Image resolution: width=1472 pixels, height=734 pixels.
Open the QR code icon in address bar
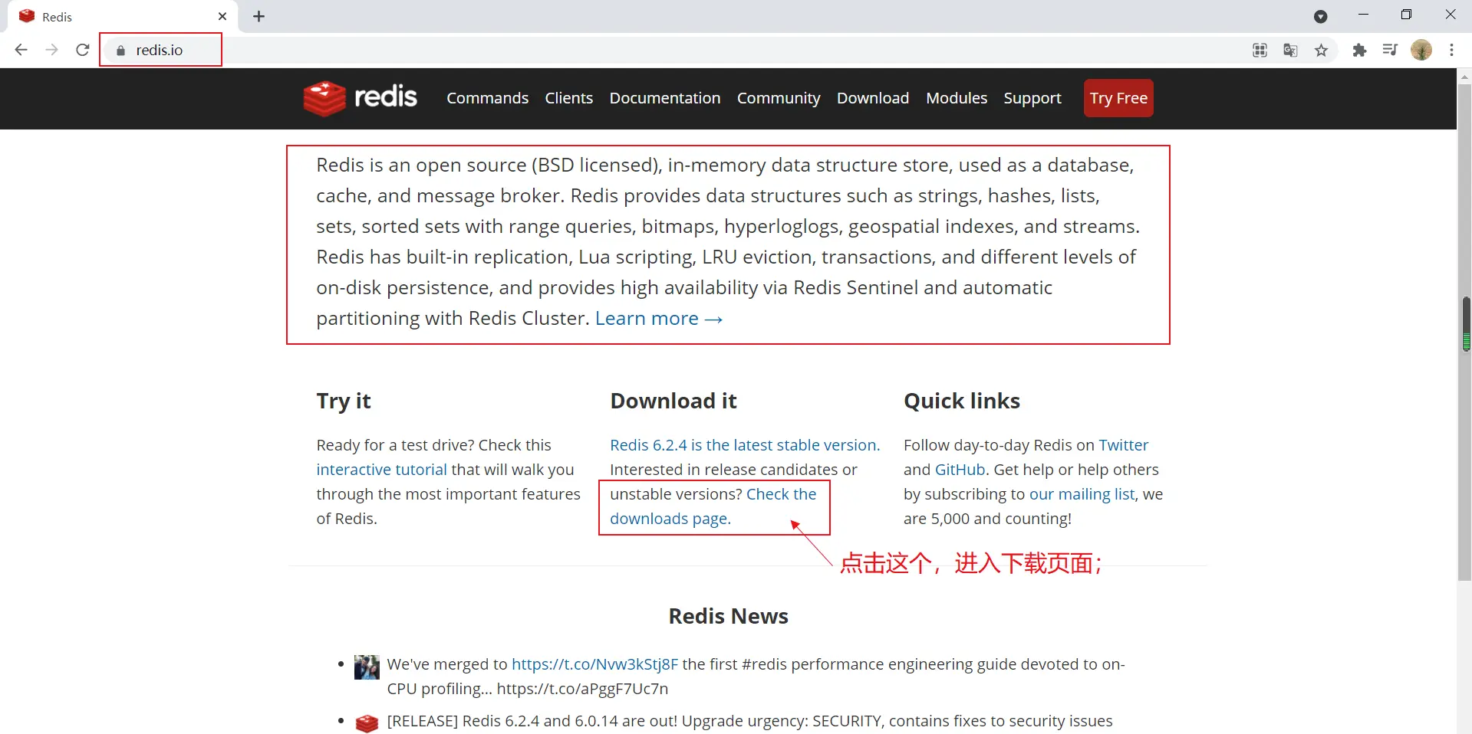[1260, 51]
